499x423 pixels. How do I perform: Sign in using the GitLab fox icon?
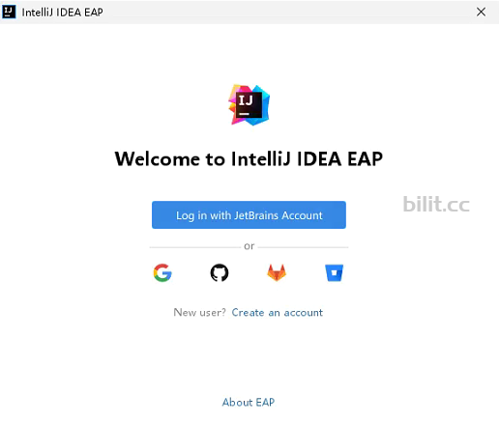(277, 272)
